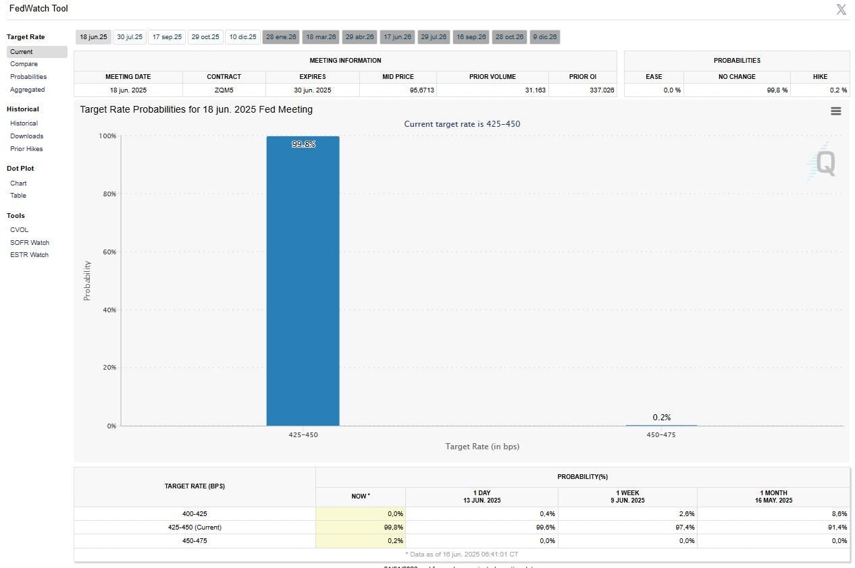Select the 29 oct.25 meeting tab

click(x=205, y=37)
